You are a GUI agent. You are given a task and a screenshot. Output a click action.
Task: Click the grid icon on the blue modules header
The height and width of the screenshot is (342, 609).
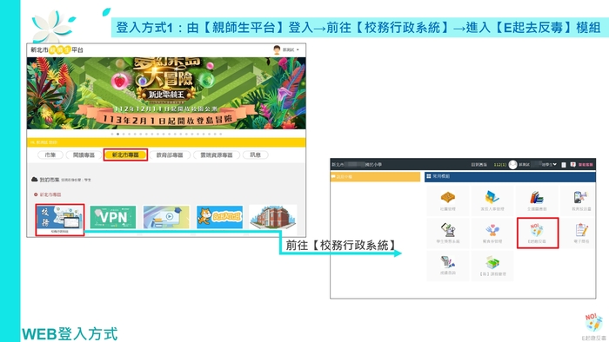tap(428, 176)
